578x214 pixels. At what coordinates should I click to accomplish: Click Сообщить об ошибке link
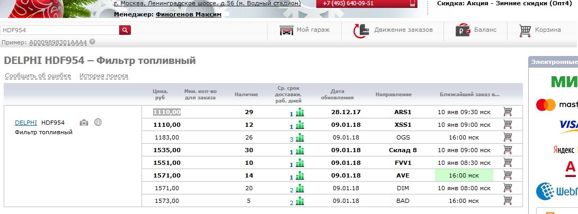[x=38, y=76]
